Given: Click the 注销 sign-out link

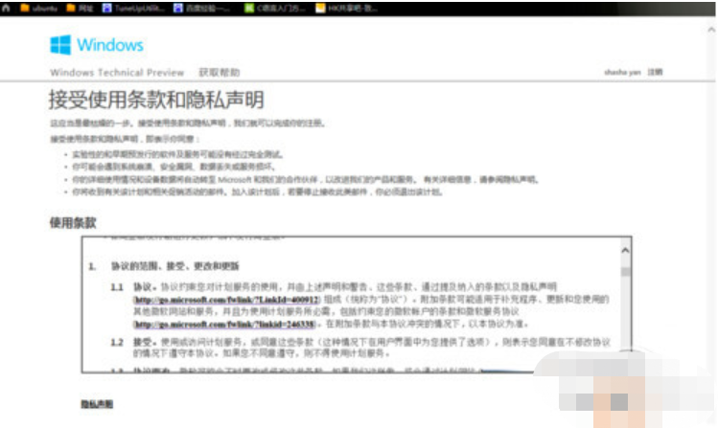Looking at the screenshot, I should coord(655,72).
